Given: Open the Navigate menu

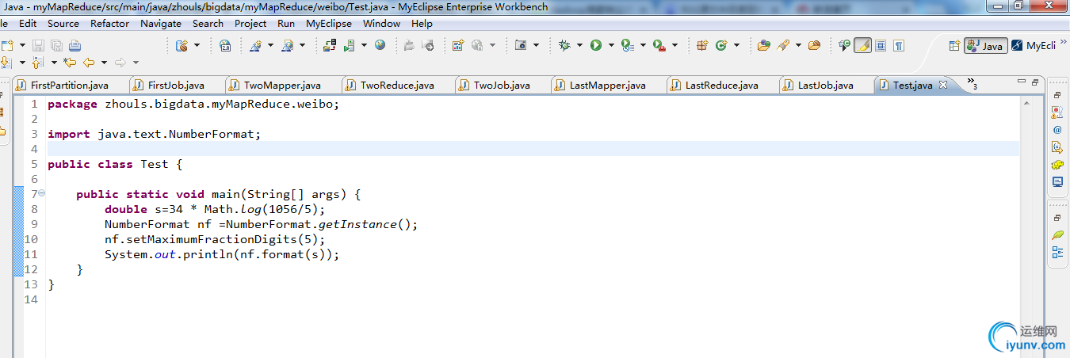Looking at the screenshot, I should click(x=161, y=23).
